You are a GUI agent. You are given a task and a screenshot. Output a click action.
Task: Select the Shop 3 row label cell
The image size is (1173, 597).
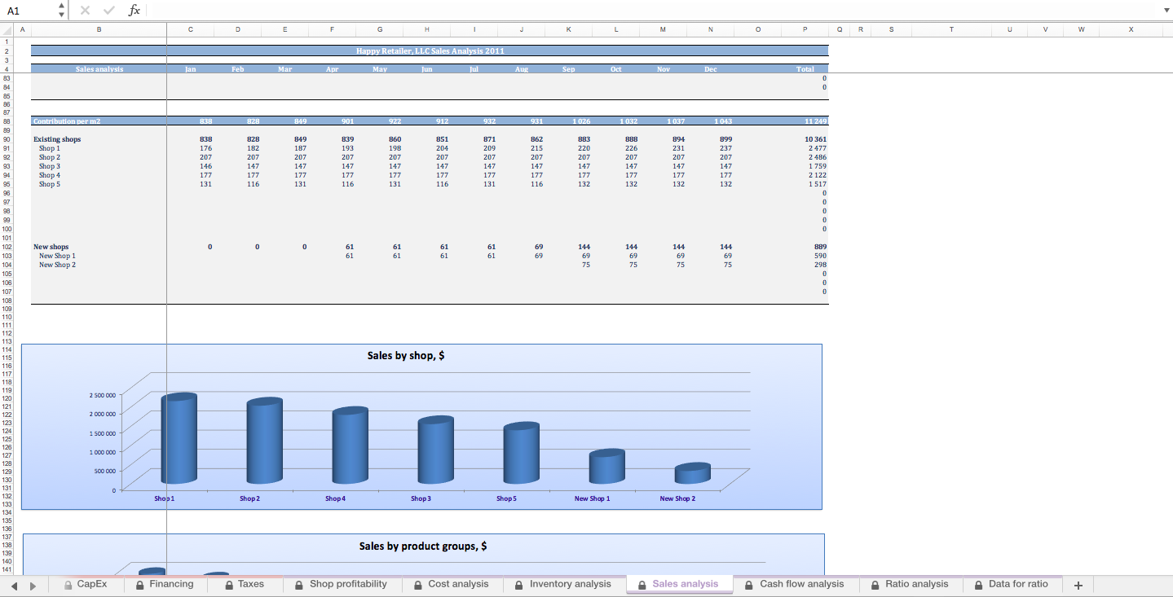(x=99, y=166)
